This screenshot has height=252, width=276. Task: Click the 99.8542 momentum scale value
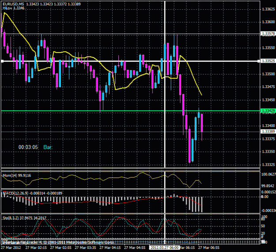pos(268,186)
